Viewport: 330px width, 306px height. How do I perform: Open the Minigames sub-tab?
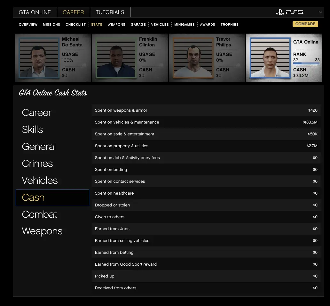tap(185, 24)
